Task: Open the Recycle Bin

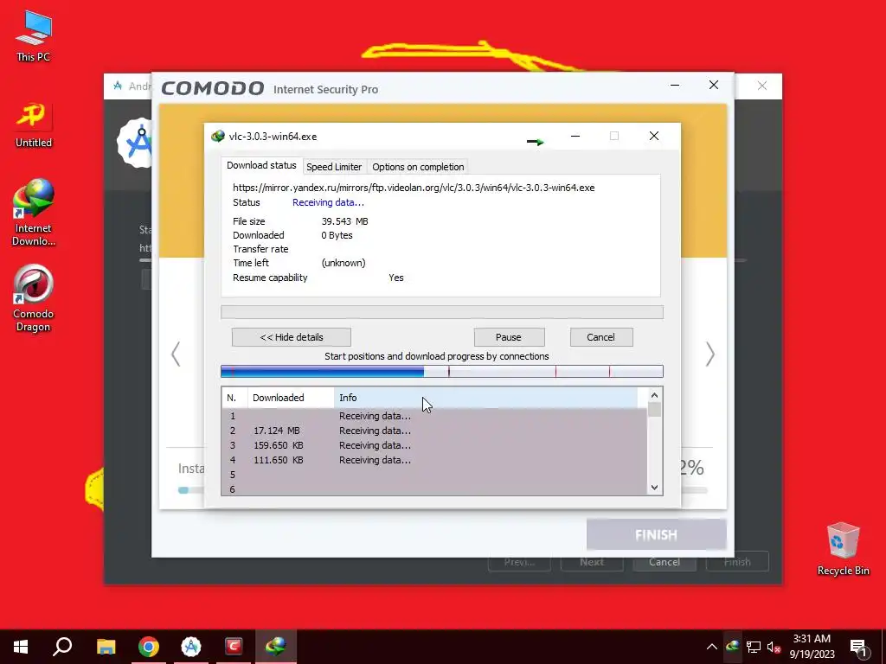Action: tap(843, 549)
